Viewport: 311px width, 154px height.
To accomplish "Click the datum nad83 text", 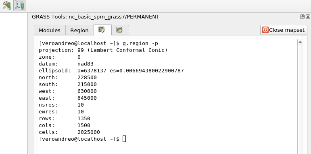I will tap(66, 64).
